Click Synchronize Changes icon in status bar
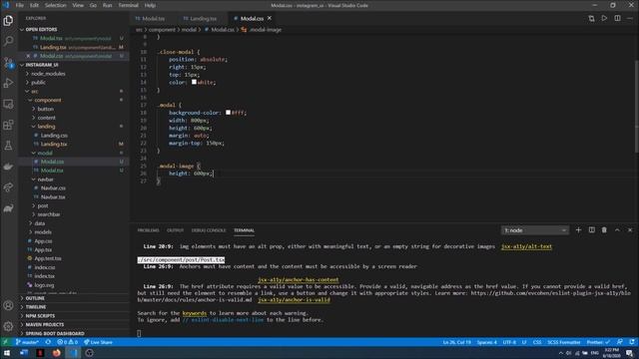 (48, 342)
